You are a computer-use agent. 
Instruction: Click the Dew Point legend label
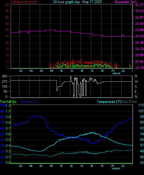pos(129,102)
